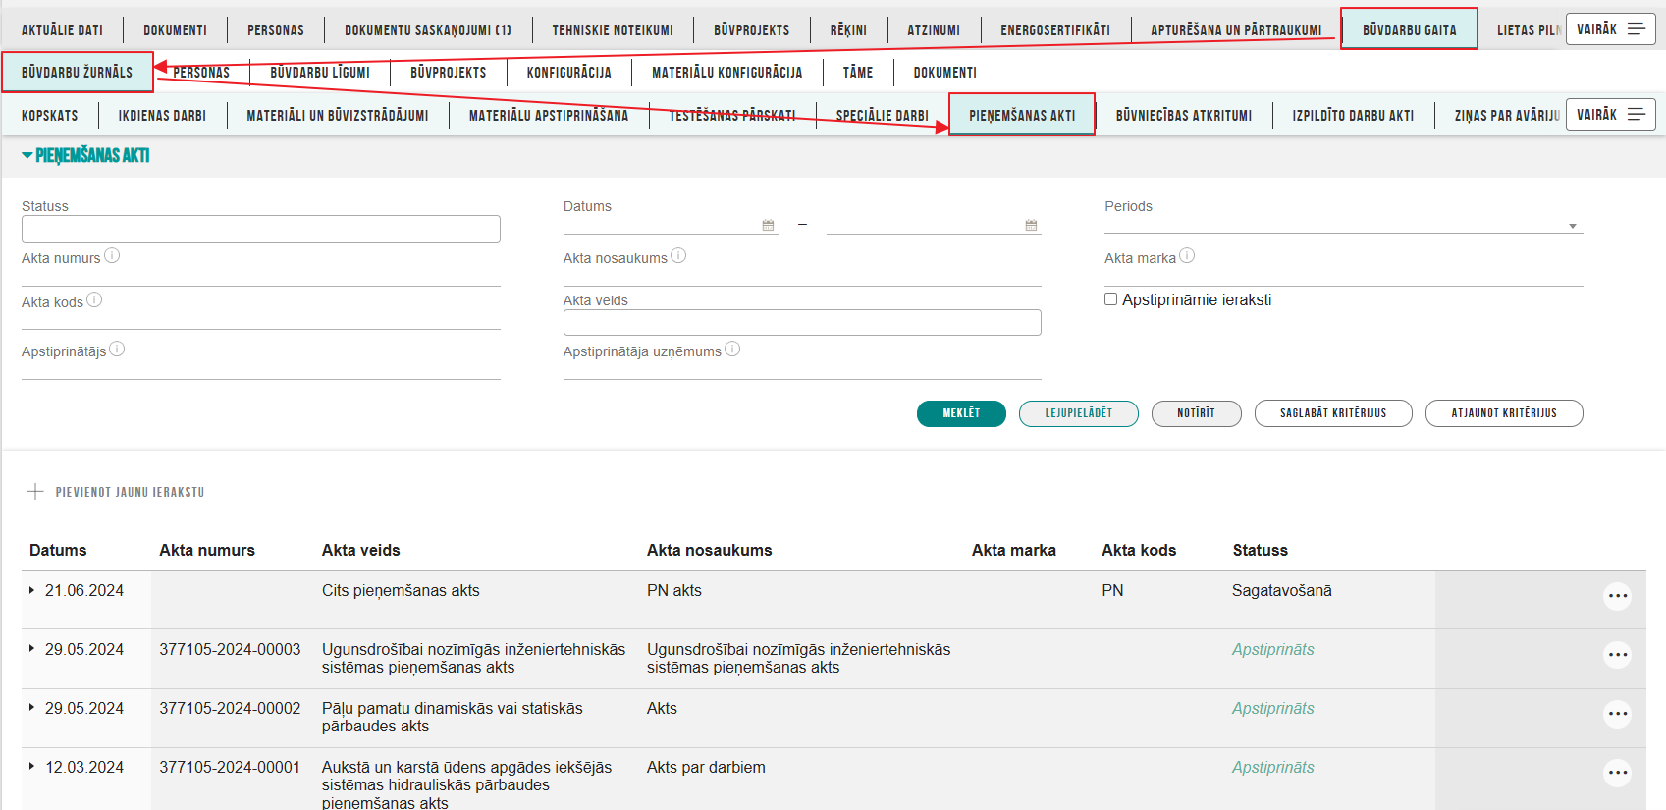The image size is (1666, 810).
Task: Select the Būvdarbu žurnāls tab
Action: (x=77, y=73)
